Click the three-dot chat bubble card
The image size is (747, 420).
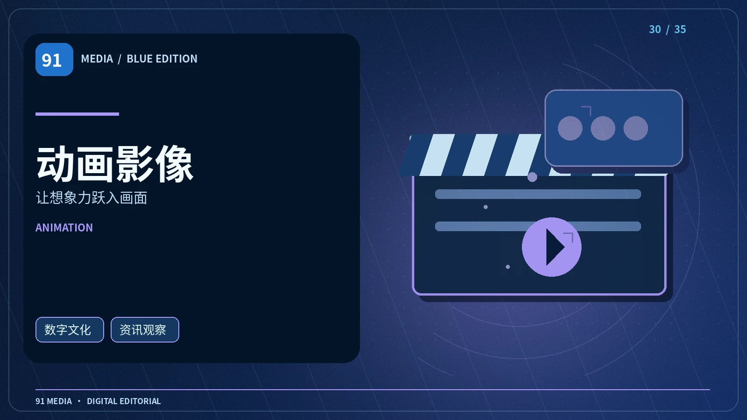coord(614,128)
